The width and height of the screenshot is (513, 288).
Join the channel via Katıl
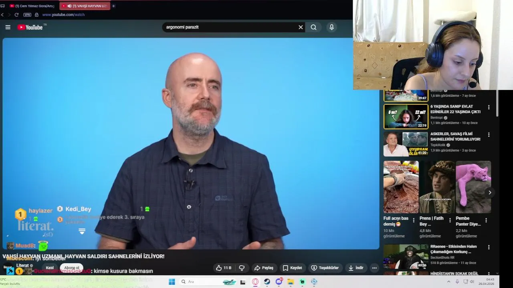(x=50, y=268)
